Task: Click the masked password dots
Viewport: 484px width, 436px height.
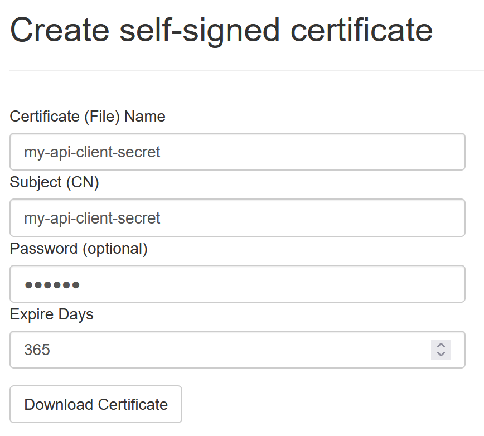Action: (52, 285)
